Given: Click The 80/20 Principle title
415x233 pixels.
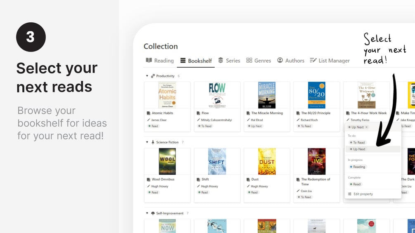Looking at the screenshot, I should [x=316, y=113].
